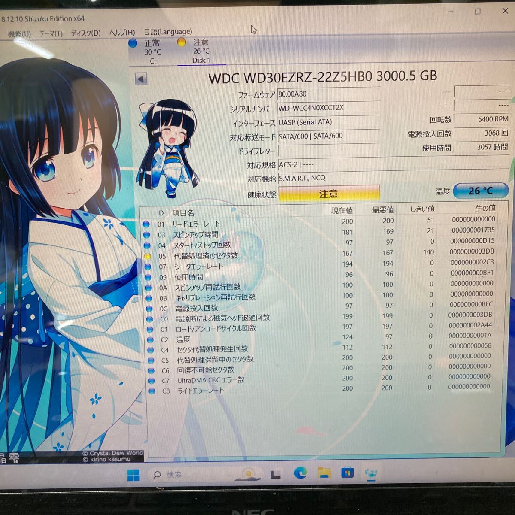The image size is (515, 515).
Task: Click the serial number field
Action: tap(329, 108)
